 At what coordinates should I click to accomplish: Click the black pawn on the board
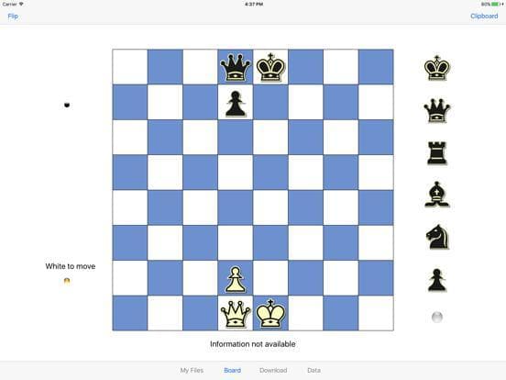(x=236, y=104)
